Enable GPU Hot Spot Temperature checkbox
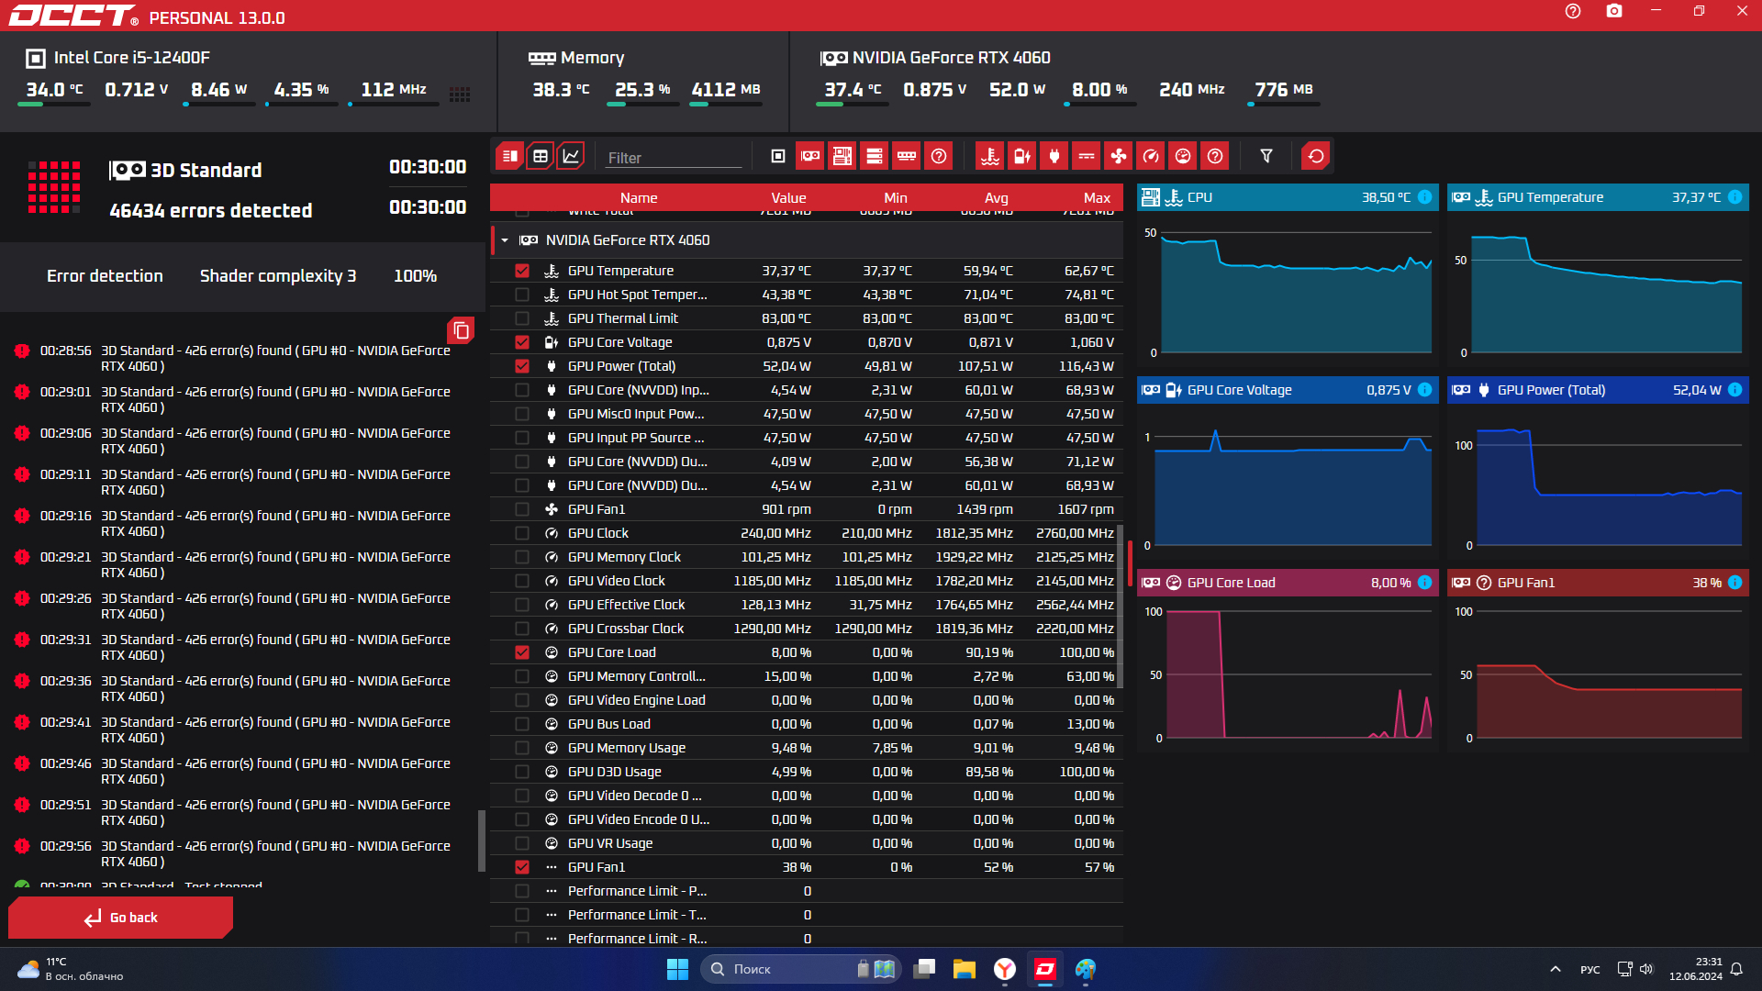The height and width of the screenshot is (991, 1762). pos(522,295)
